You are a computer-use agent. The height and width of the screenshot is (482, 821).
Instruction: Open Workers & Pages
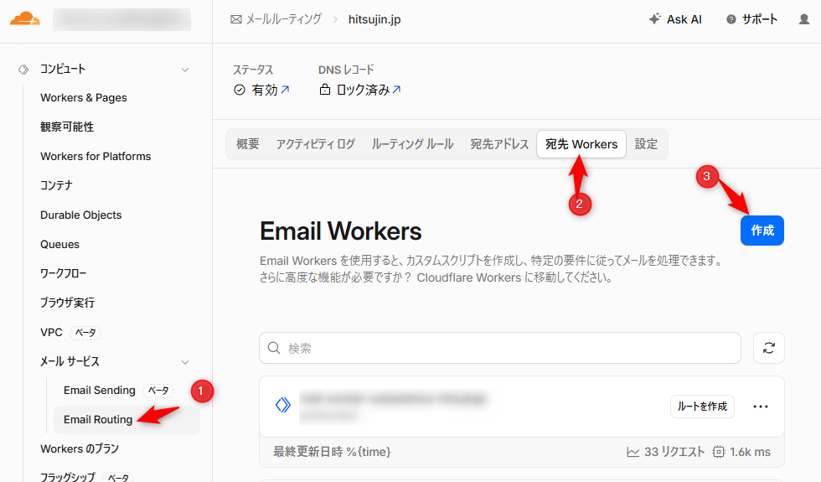pyautogui.click(x=84, y=97)
